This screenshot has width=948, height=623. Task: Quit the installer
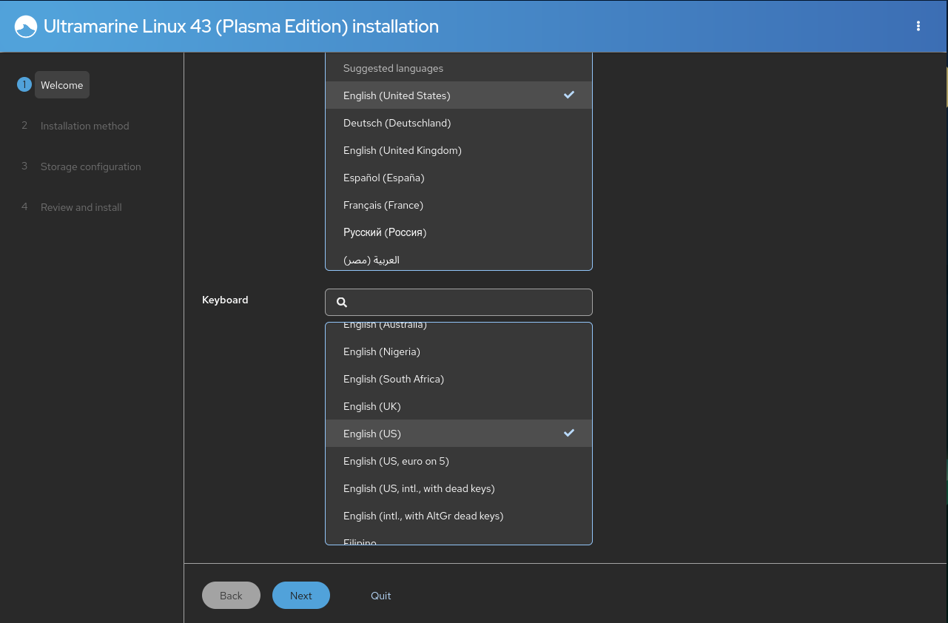(x=380, y=595)
